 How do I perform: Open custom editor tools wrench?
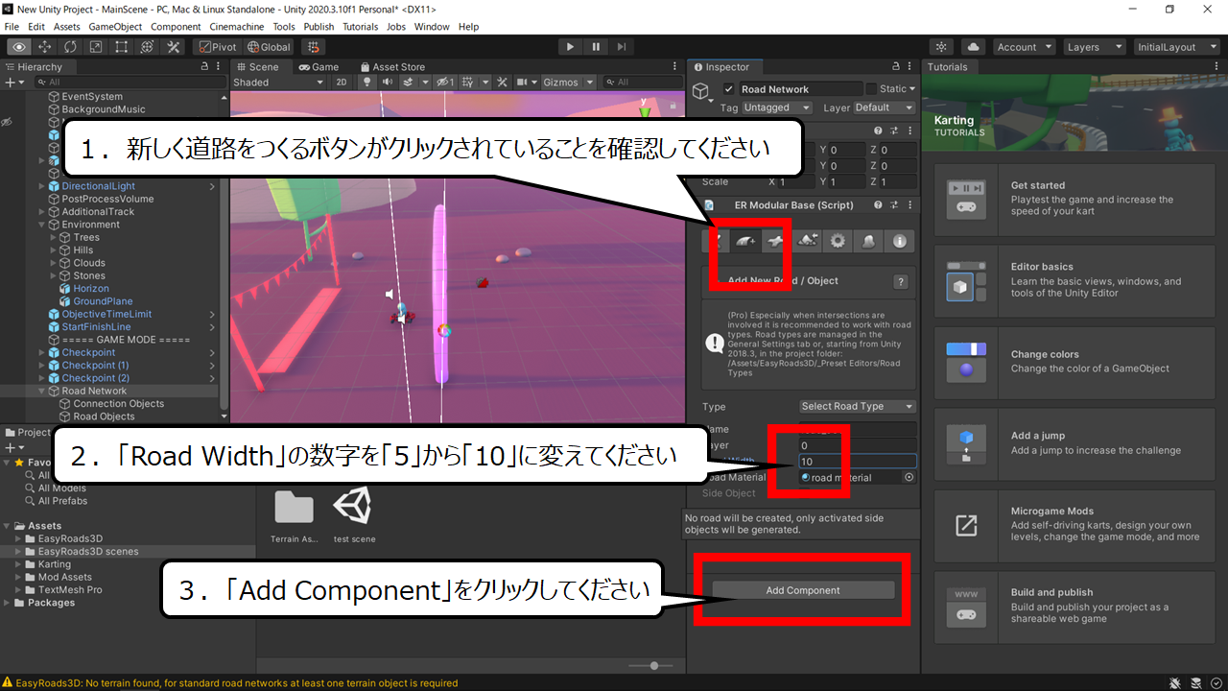pos(174,46)
